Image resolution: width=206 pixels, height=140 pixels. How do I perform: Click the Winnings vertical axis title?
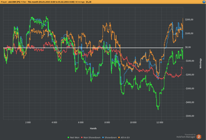[x=200, y=63]
